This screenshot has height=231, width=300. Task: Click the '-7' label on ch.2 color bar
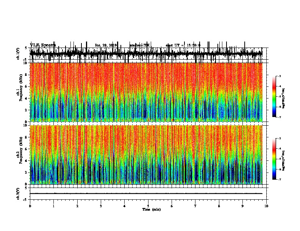pos(280,179)
